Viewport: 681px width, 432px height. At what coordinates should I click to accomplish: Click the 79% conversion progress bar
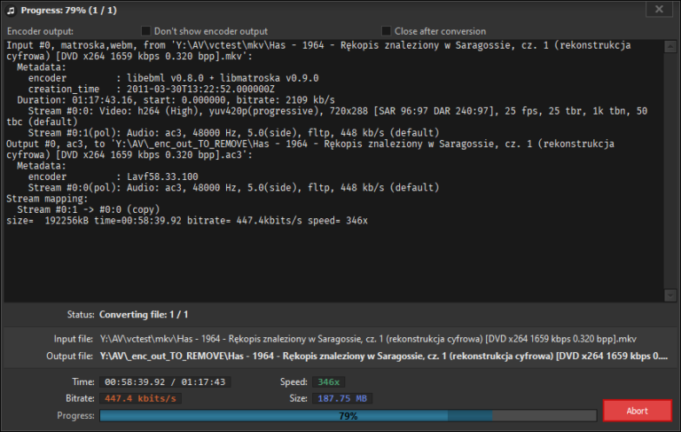point(348,415)
